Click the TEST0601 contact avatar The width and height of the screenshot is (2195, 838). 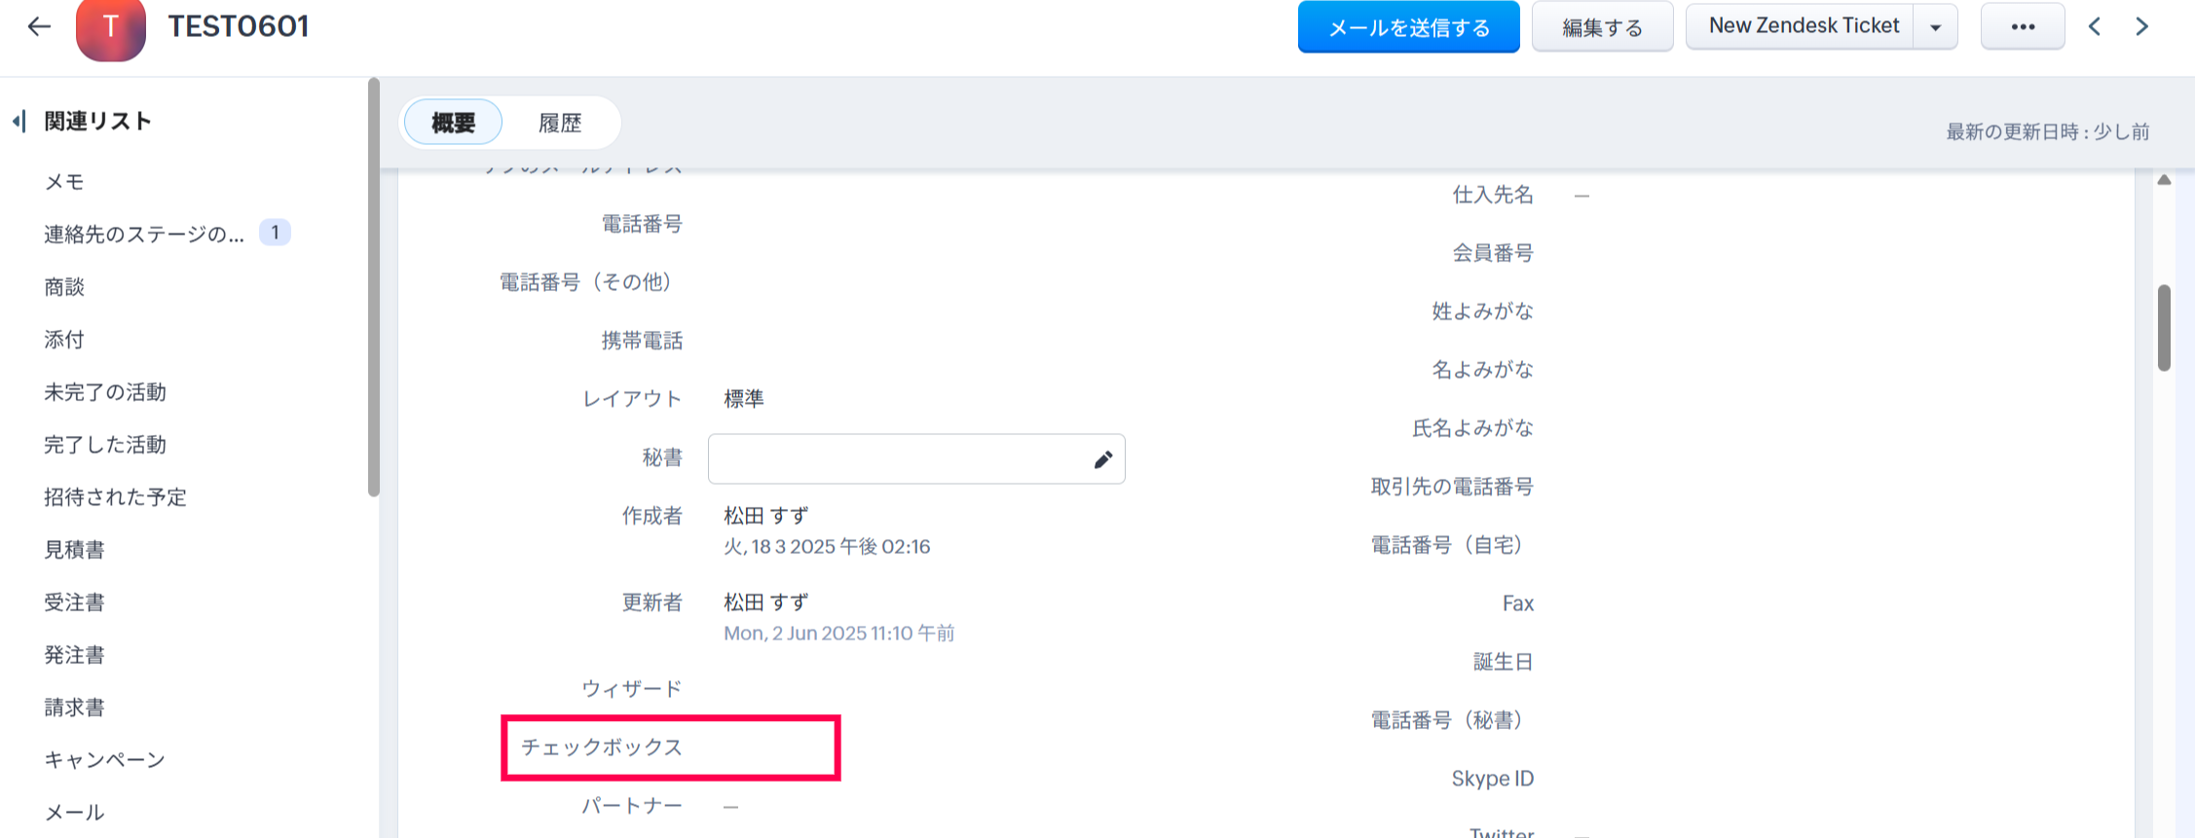[111, 28]
